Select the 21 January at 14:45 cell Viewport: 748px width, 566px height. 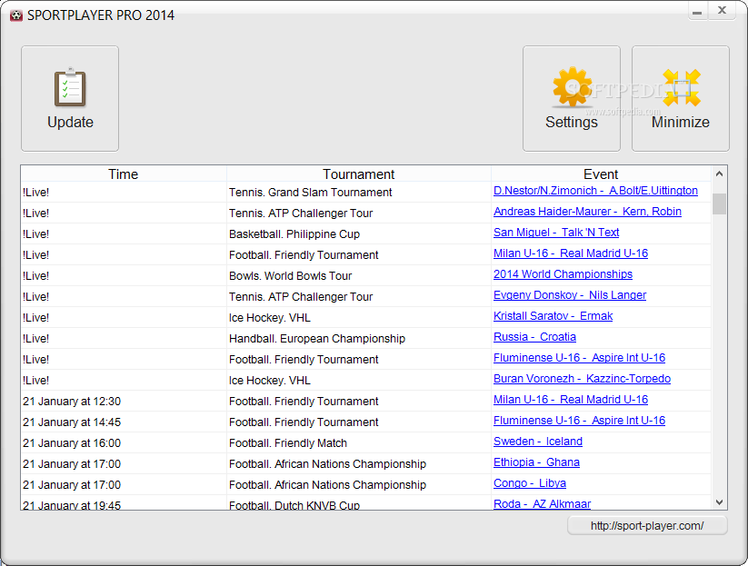click(124, 422)
